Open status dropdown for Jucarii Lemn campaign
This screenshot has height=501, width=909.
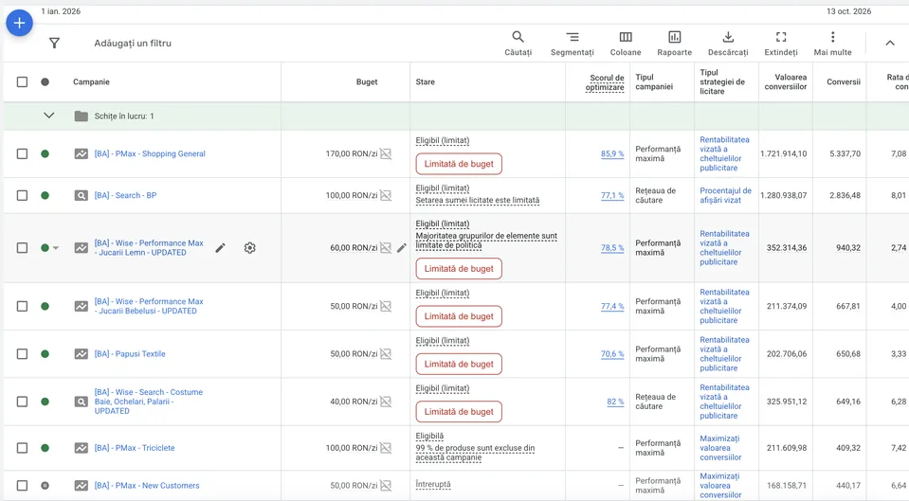(56, 248)
